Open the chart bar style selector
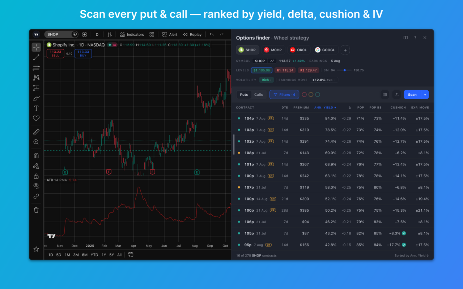This screenshot has width=463, height=289. tap(110, 34)
